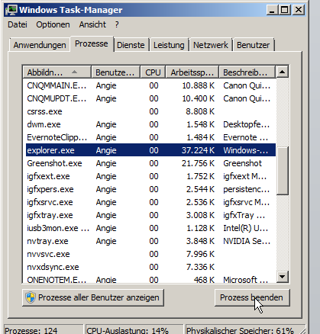Minimize the Task-Manager window
The image size is (320, 334).
272,10
